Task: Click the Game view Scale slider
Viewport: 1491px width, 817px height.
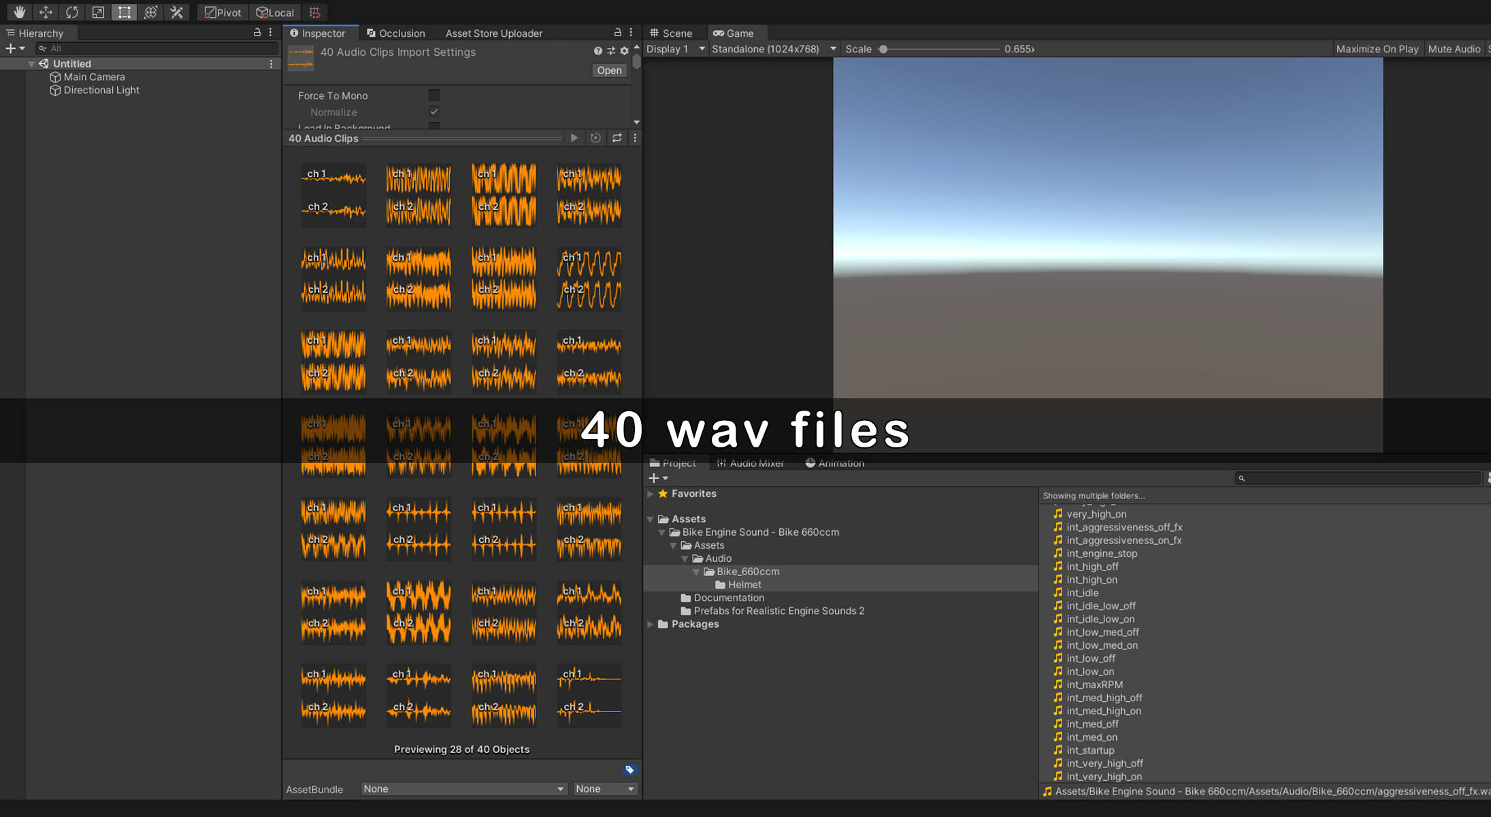Action: (x=939, y=49)
